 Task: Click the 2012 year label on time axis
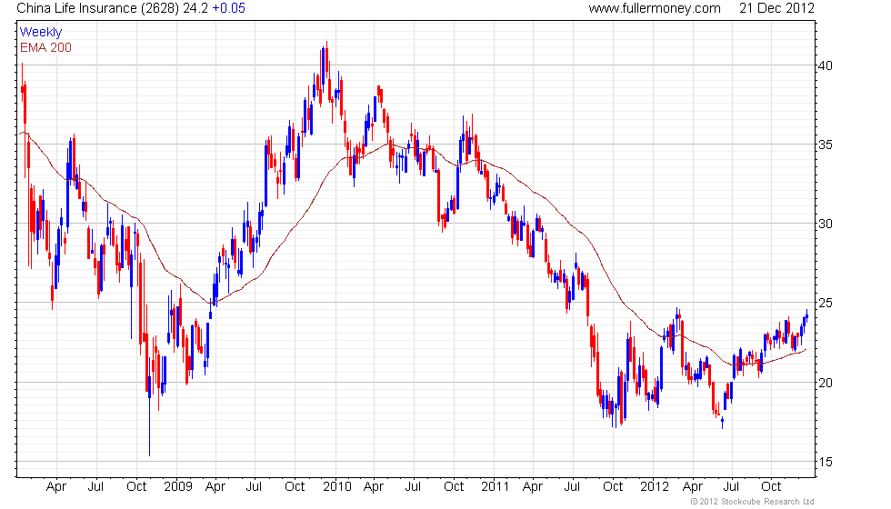tap(655, 487)
